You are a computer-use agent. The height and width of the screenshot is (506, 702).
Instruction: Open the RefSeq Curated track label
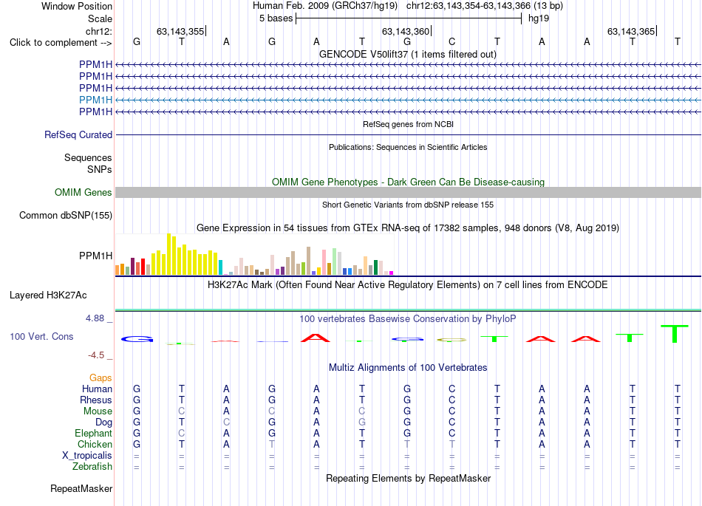(78, 134)
